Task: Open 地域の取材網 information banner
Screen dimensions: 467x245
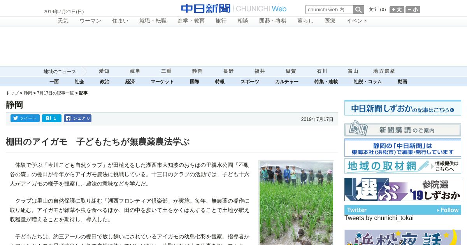Action: [x=403, y=166]
